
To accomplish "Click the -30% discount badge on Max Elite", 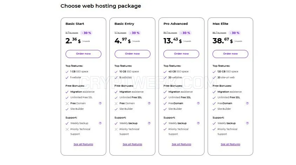I will pos(235,33).
